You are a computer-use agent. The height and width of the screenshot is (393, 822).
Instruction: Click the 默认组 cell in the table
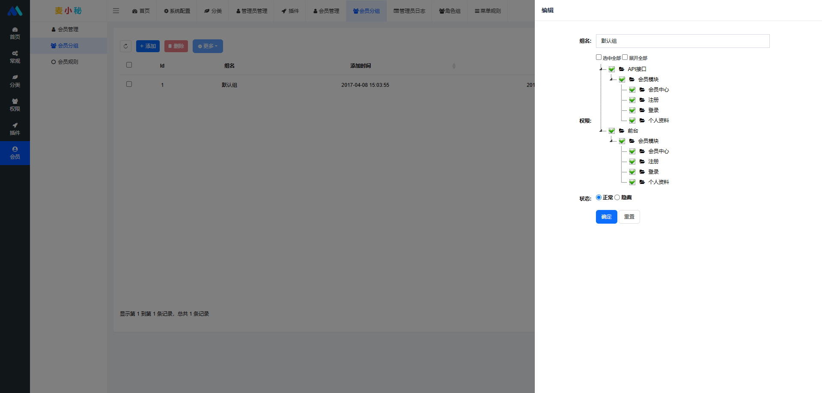(x=229, y=85)
